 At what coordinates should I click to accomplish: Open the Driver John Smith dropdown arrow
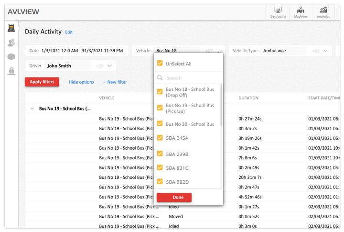pos(110,66)
